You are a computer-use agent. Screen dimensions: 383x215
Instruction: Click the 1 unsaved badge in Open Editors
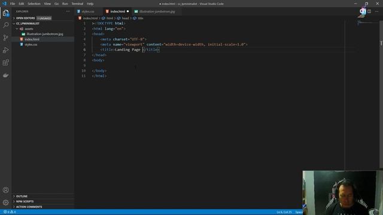(44, 19)
